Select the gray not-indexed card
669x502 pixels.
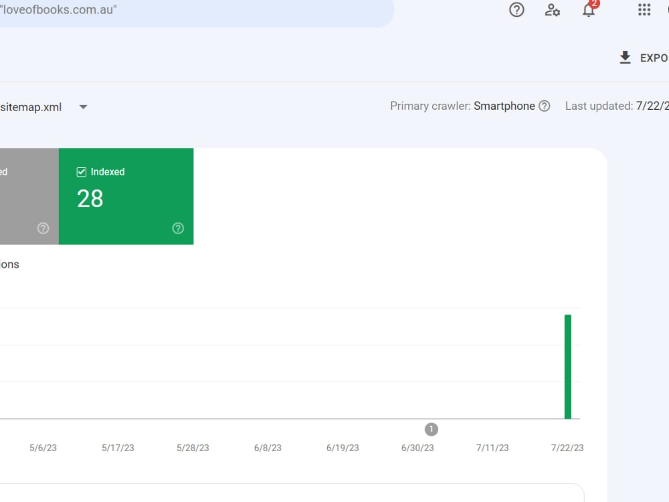[x=29, y=196]
